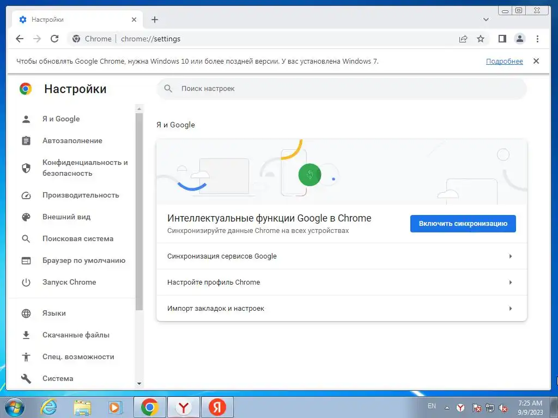Reload the page with the refresh icon

coord(54,39)
